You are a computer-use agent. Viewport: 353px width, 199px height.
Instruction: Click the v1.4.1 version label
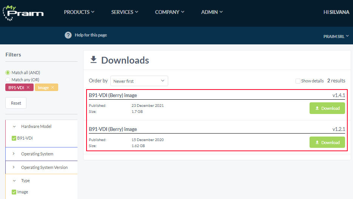pos(339,95)
